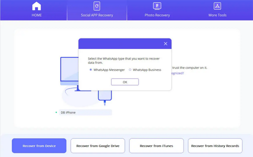Viewport: 253px width, 157px height.
Task: Select the WhatsApp Business radio button
Action: (x=130, y=70)
